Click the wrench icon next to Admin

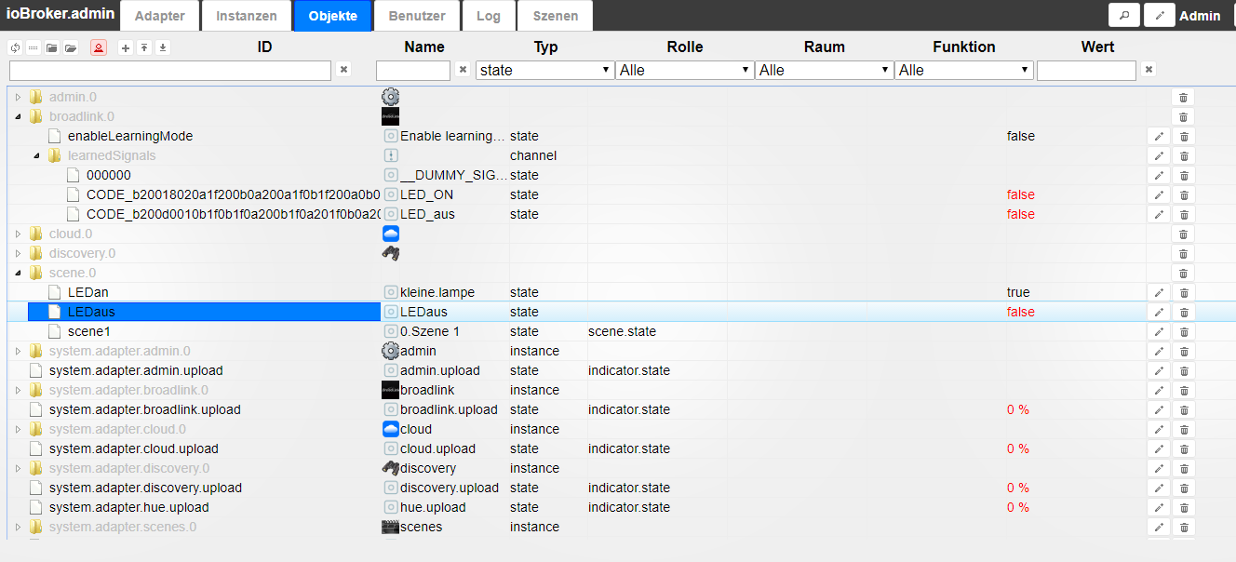1159,15
